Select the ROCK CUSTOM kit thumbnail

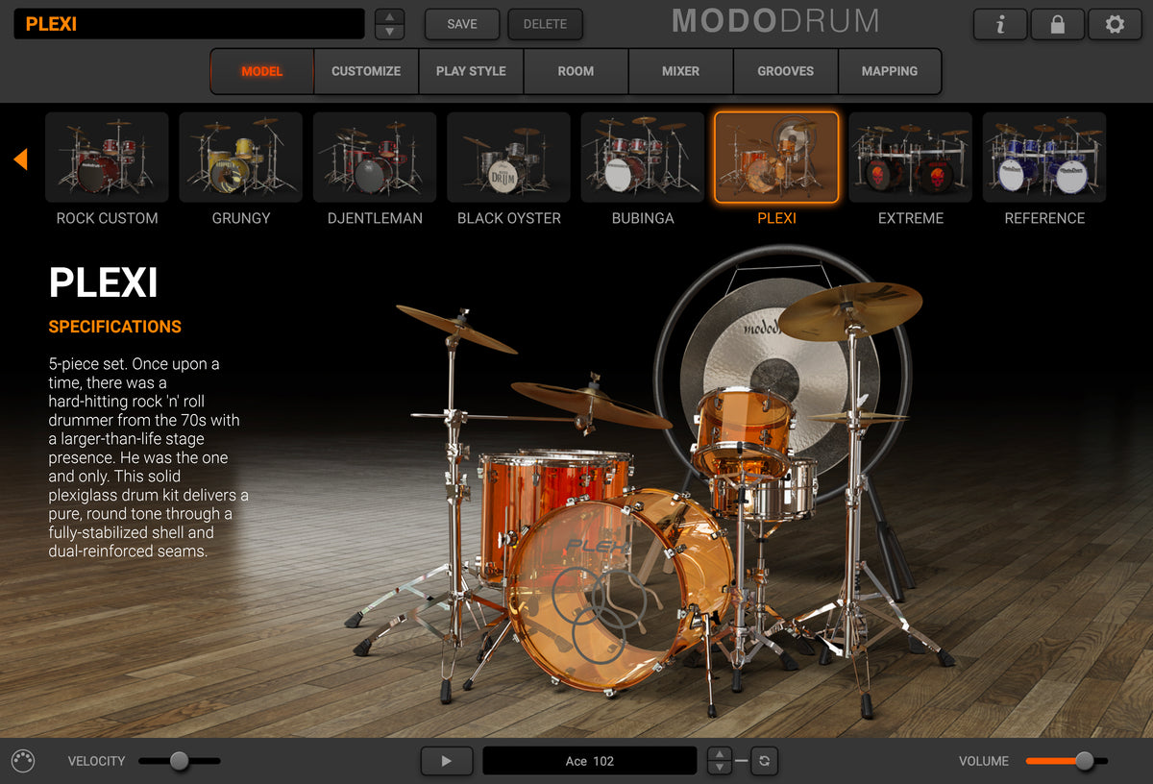(107, 158)
